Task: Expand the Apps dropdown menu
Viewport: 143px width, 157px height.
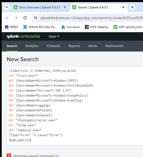Action: coord(54,36)
